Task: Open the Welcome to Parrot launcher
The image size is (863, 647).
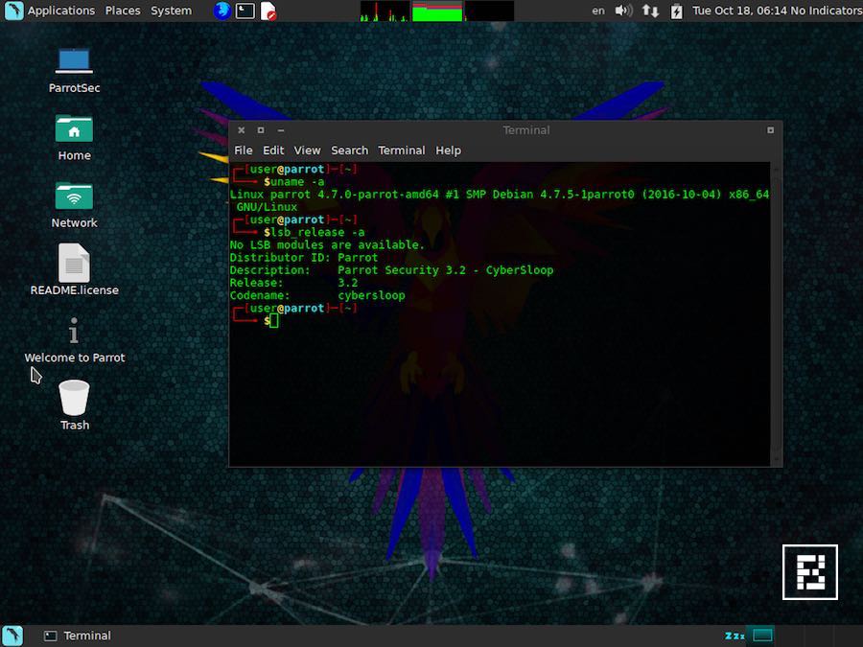Action: pos(74,333)
